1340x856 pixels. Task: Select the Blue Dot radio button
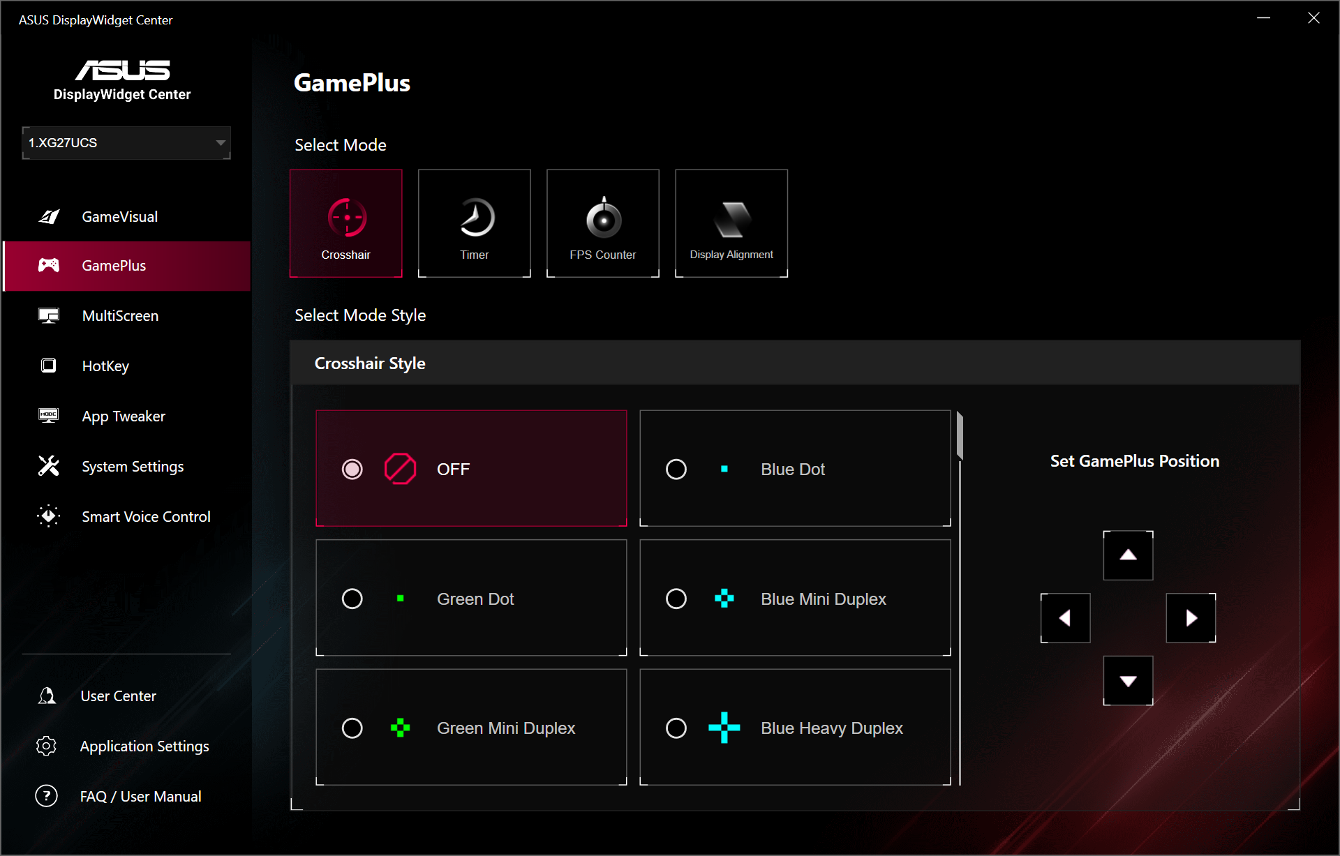click(676, 469)
